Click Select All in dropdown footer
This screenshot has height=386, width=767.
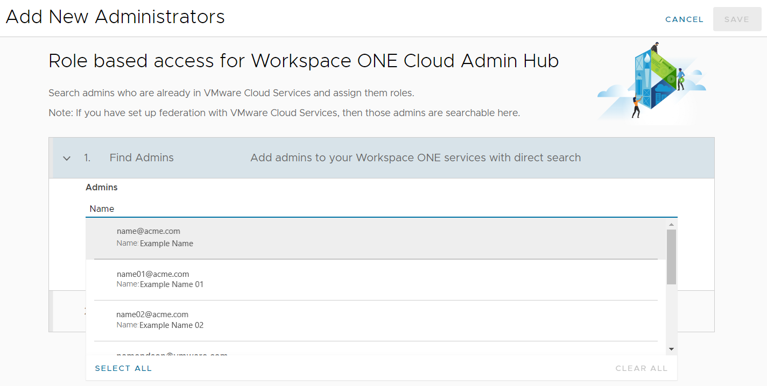point(123,368)
